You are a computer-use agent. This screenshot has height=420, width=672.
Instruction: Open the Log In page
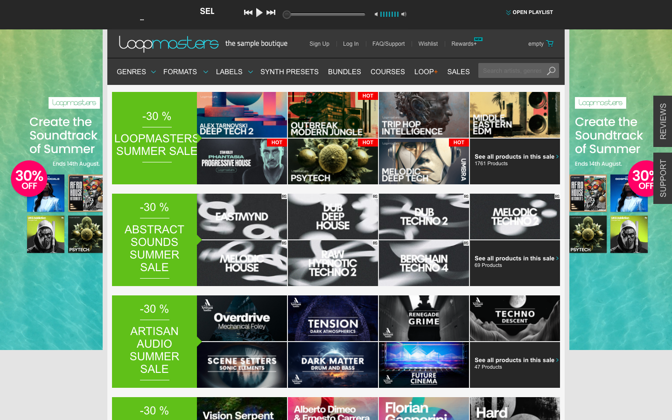[x=350, y=44]
